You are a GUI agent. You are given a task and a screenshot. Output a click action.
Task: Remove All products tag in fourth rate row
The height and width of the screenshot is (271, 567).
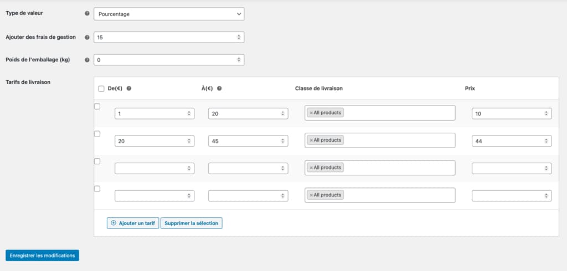(311, 195)
